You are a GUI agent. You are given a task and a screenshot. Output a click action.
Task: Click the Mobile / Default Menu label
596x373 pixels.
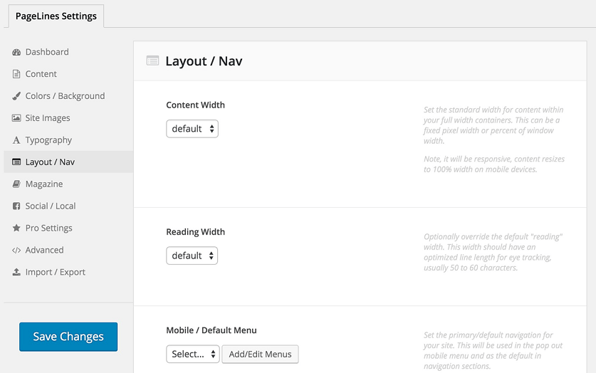click(x=211, y=330)
